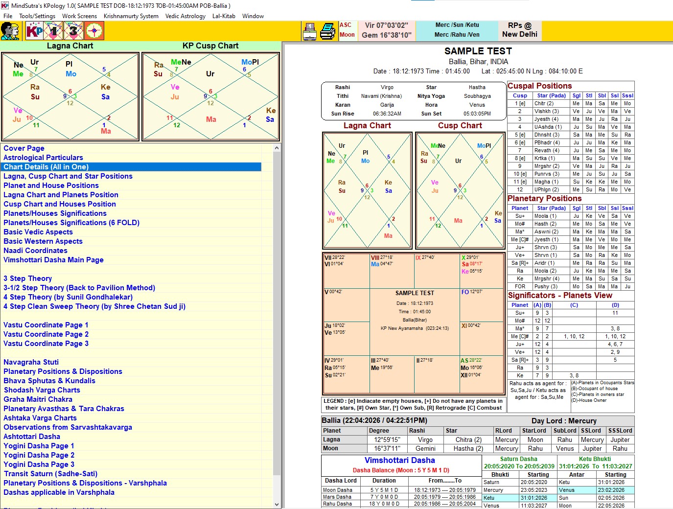
Task: Open Yogini Dasha Page 3
Action: [x=39, y=464]
